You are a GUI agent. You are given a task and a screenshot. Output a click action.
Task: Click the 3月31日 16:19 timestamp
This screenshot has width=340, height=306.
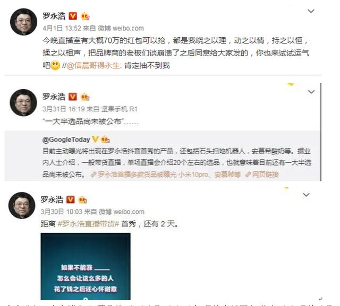coord(64,109)
